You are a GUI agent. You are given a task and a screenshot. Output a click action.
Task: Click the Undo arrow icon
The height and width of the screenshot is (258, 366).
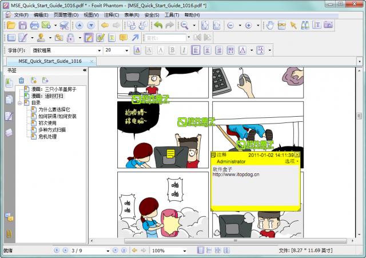point(157,25)
